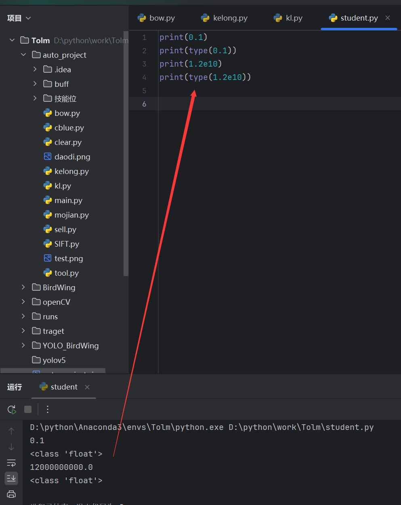Click the Python icon on bow.py tab
Screen dimensions: 401x505
click(142, 18)
